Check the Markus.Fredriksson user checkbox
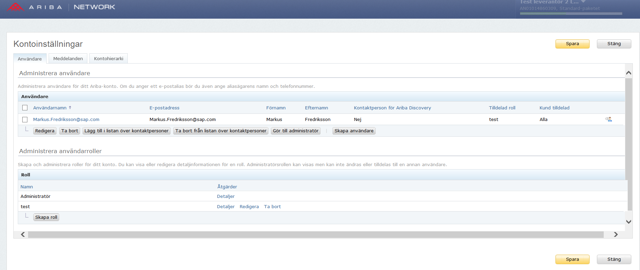This screenshot has width=640, height=270. [25, 120]
